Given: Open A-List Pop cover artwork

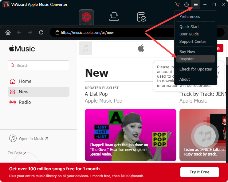Looking at the screenshot, I should tap(130, 135).
